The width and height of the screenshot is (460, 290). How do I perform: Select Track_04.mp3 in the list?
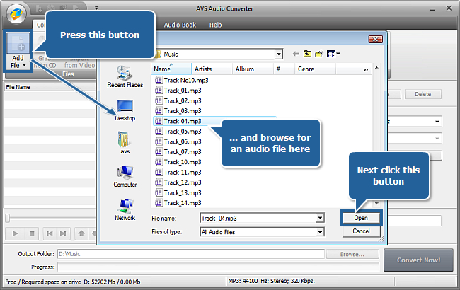point(178,121)
